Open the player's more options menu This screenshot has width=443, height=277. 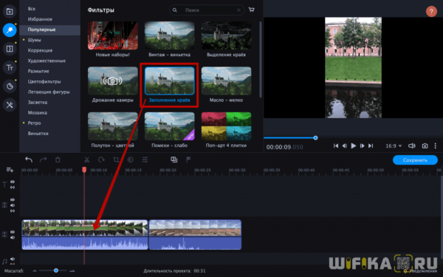(436, 146)
